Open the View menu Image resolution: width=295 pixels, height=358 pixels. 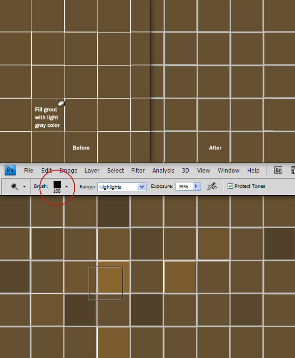point(204,171)
